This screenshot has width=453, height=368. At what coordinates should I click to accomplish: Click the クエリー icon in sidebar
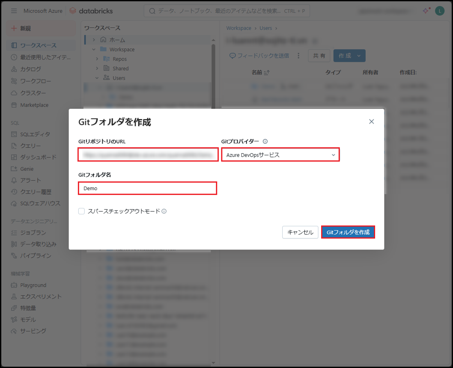(x=14, y=146)
